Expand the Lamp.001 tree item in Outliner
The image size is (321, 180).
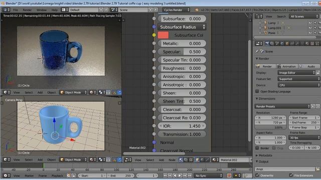[x=260, y=28]
